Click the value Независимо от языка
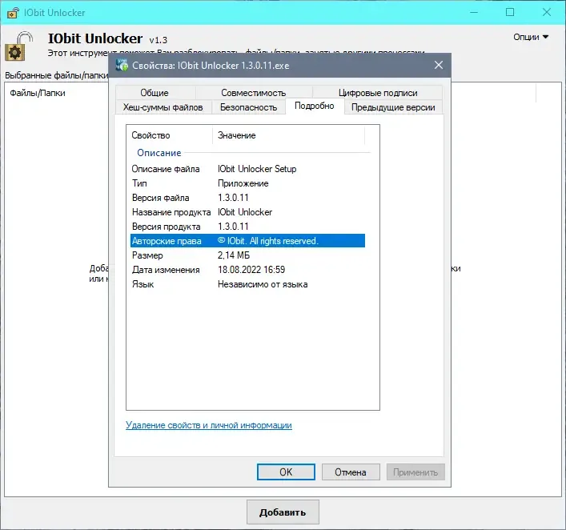 tap(263, 284)
